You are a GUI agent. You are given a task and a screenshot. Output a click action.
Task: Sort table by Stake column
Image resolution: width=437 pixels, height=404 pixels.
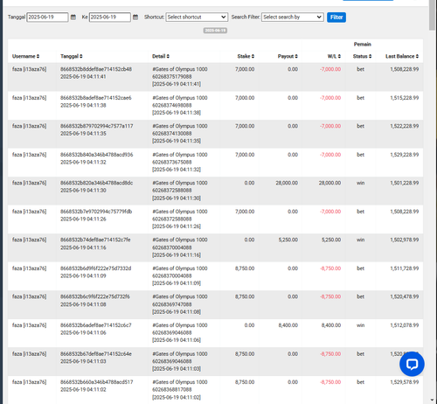click(x=246, y=56)
